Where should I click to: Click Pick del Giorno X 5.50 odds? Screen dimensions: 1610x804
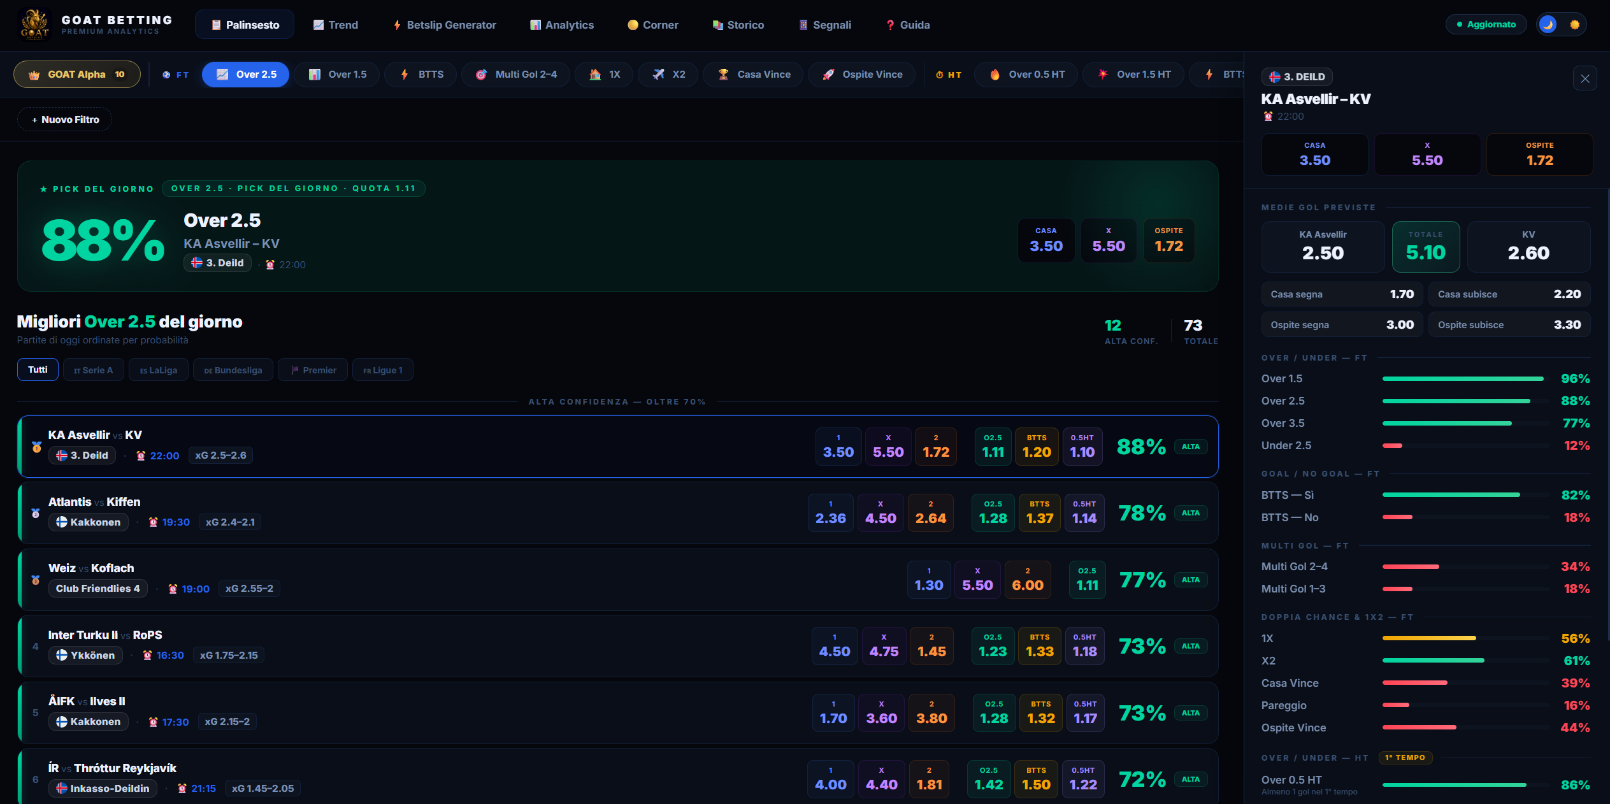(1109, 240)
